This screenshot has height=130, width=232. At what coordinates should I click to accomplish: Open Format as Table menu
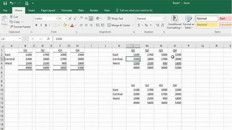(188, 22)
